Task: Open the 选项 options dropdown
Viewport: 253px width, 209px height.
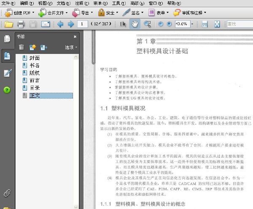Action: [x=71, y=47]
